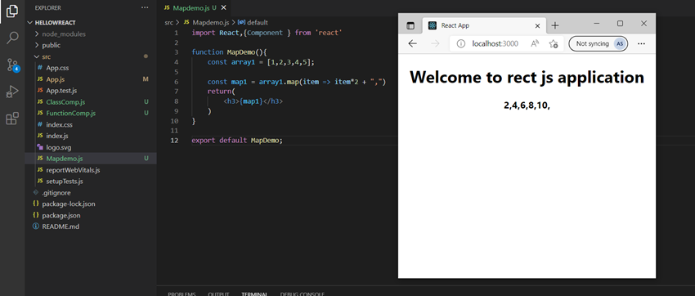Open the Explorer view in activity bar
This screenshot has width=695, height=296.
point(12,11)
